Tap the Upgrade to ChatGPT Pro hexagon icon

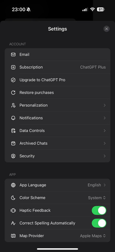pyautogui.click(x=13, y=80)
